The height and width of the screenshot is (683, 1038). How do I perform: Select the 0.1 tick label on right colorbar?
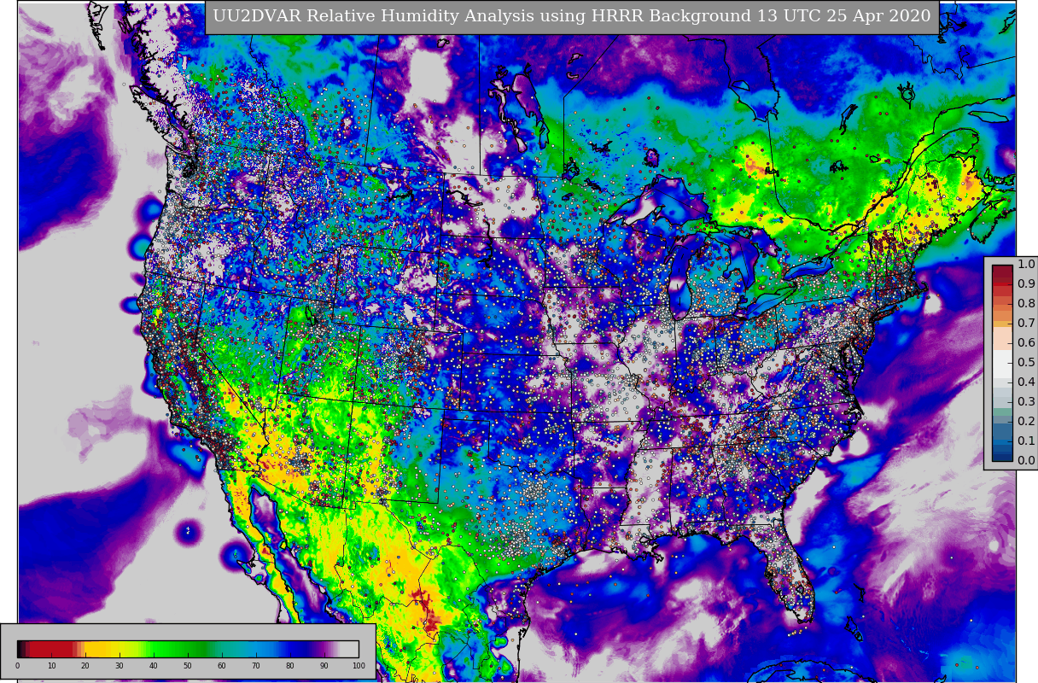1026,441
